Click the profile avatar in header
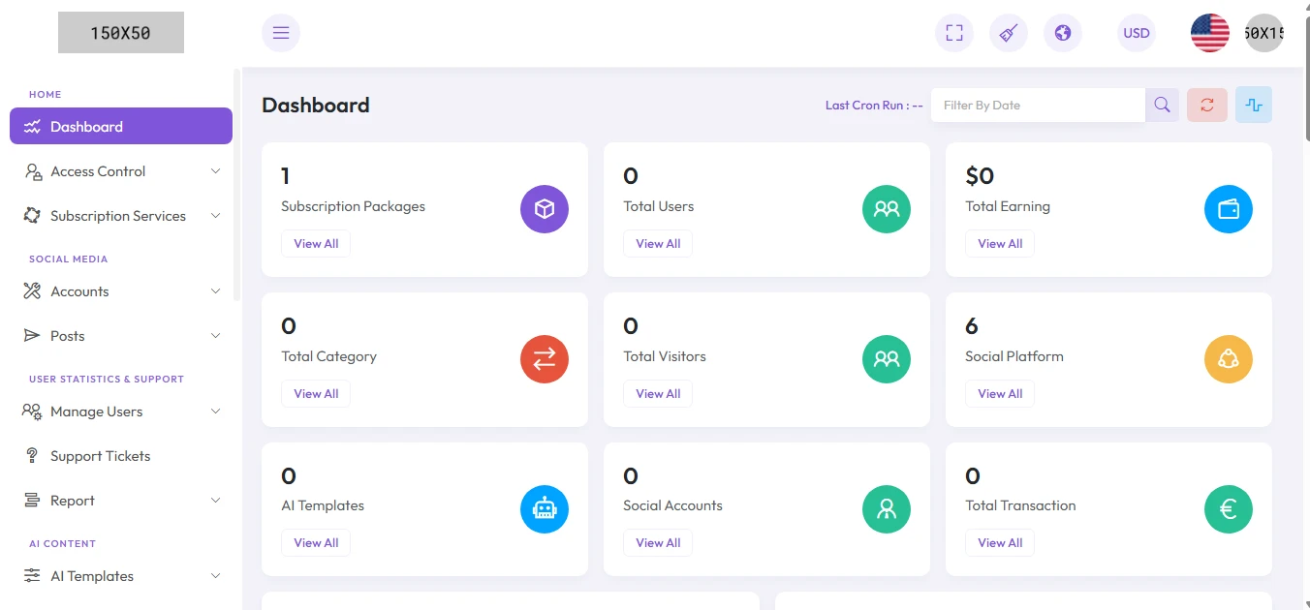Screen dimensions: 1310x610 pyautogui.click(x=1265, y=33)
